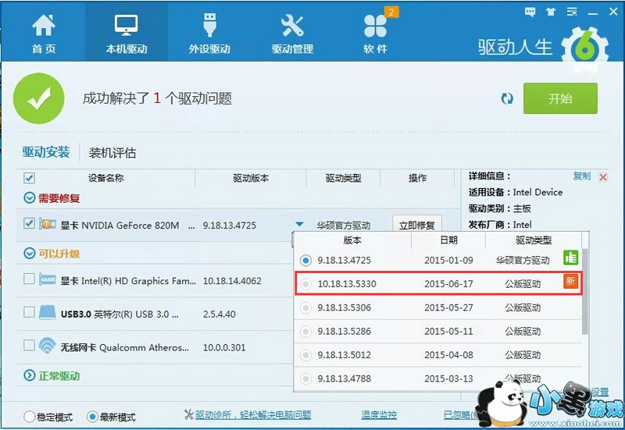
Task: Select driver version 9.18.13.5286 radio button
Action: (305, 331)
